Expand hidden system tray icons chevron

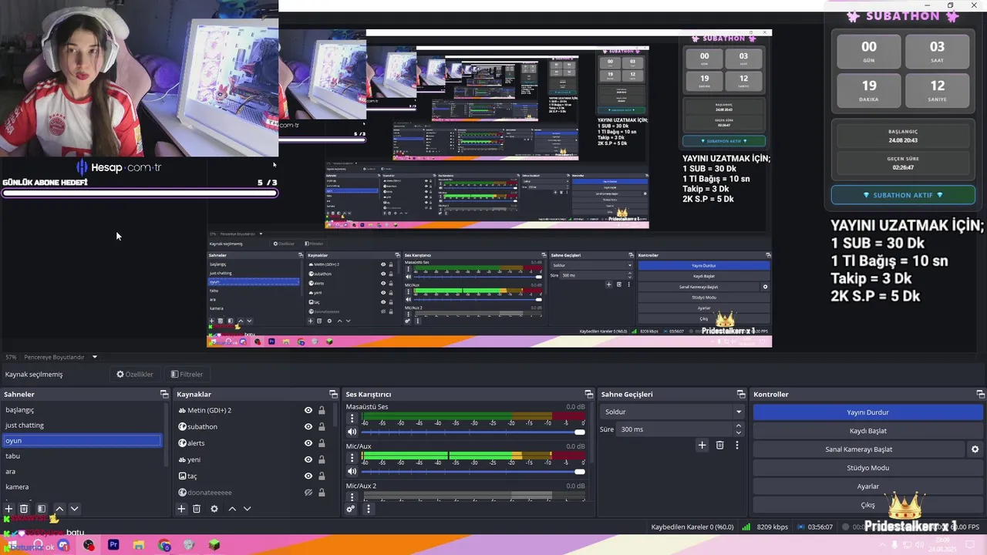[882, 545]
